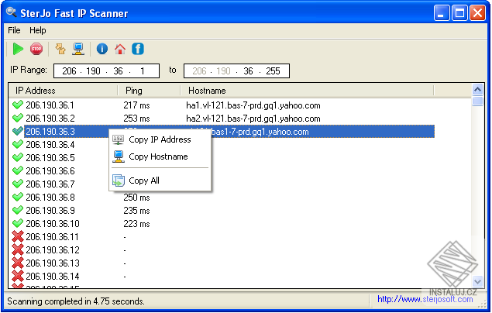Click the start IP range field
Screen dimensions: 492x313
[x=106, y=71]
